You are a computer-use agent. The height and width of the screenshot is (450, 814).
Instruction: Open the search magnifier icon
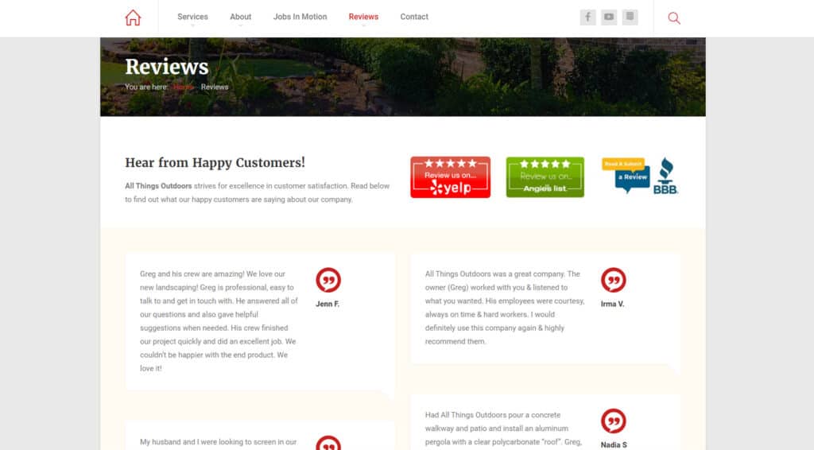click(674, 18)
